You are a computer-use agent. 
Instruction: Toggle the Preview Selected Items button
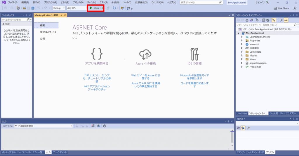point(286,20)
